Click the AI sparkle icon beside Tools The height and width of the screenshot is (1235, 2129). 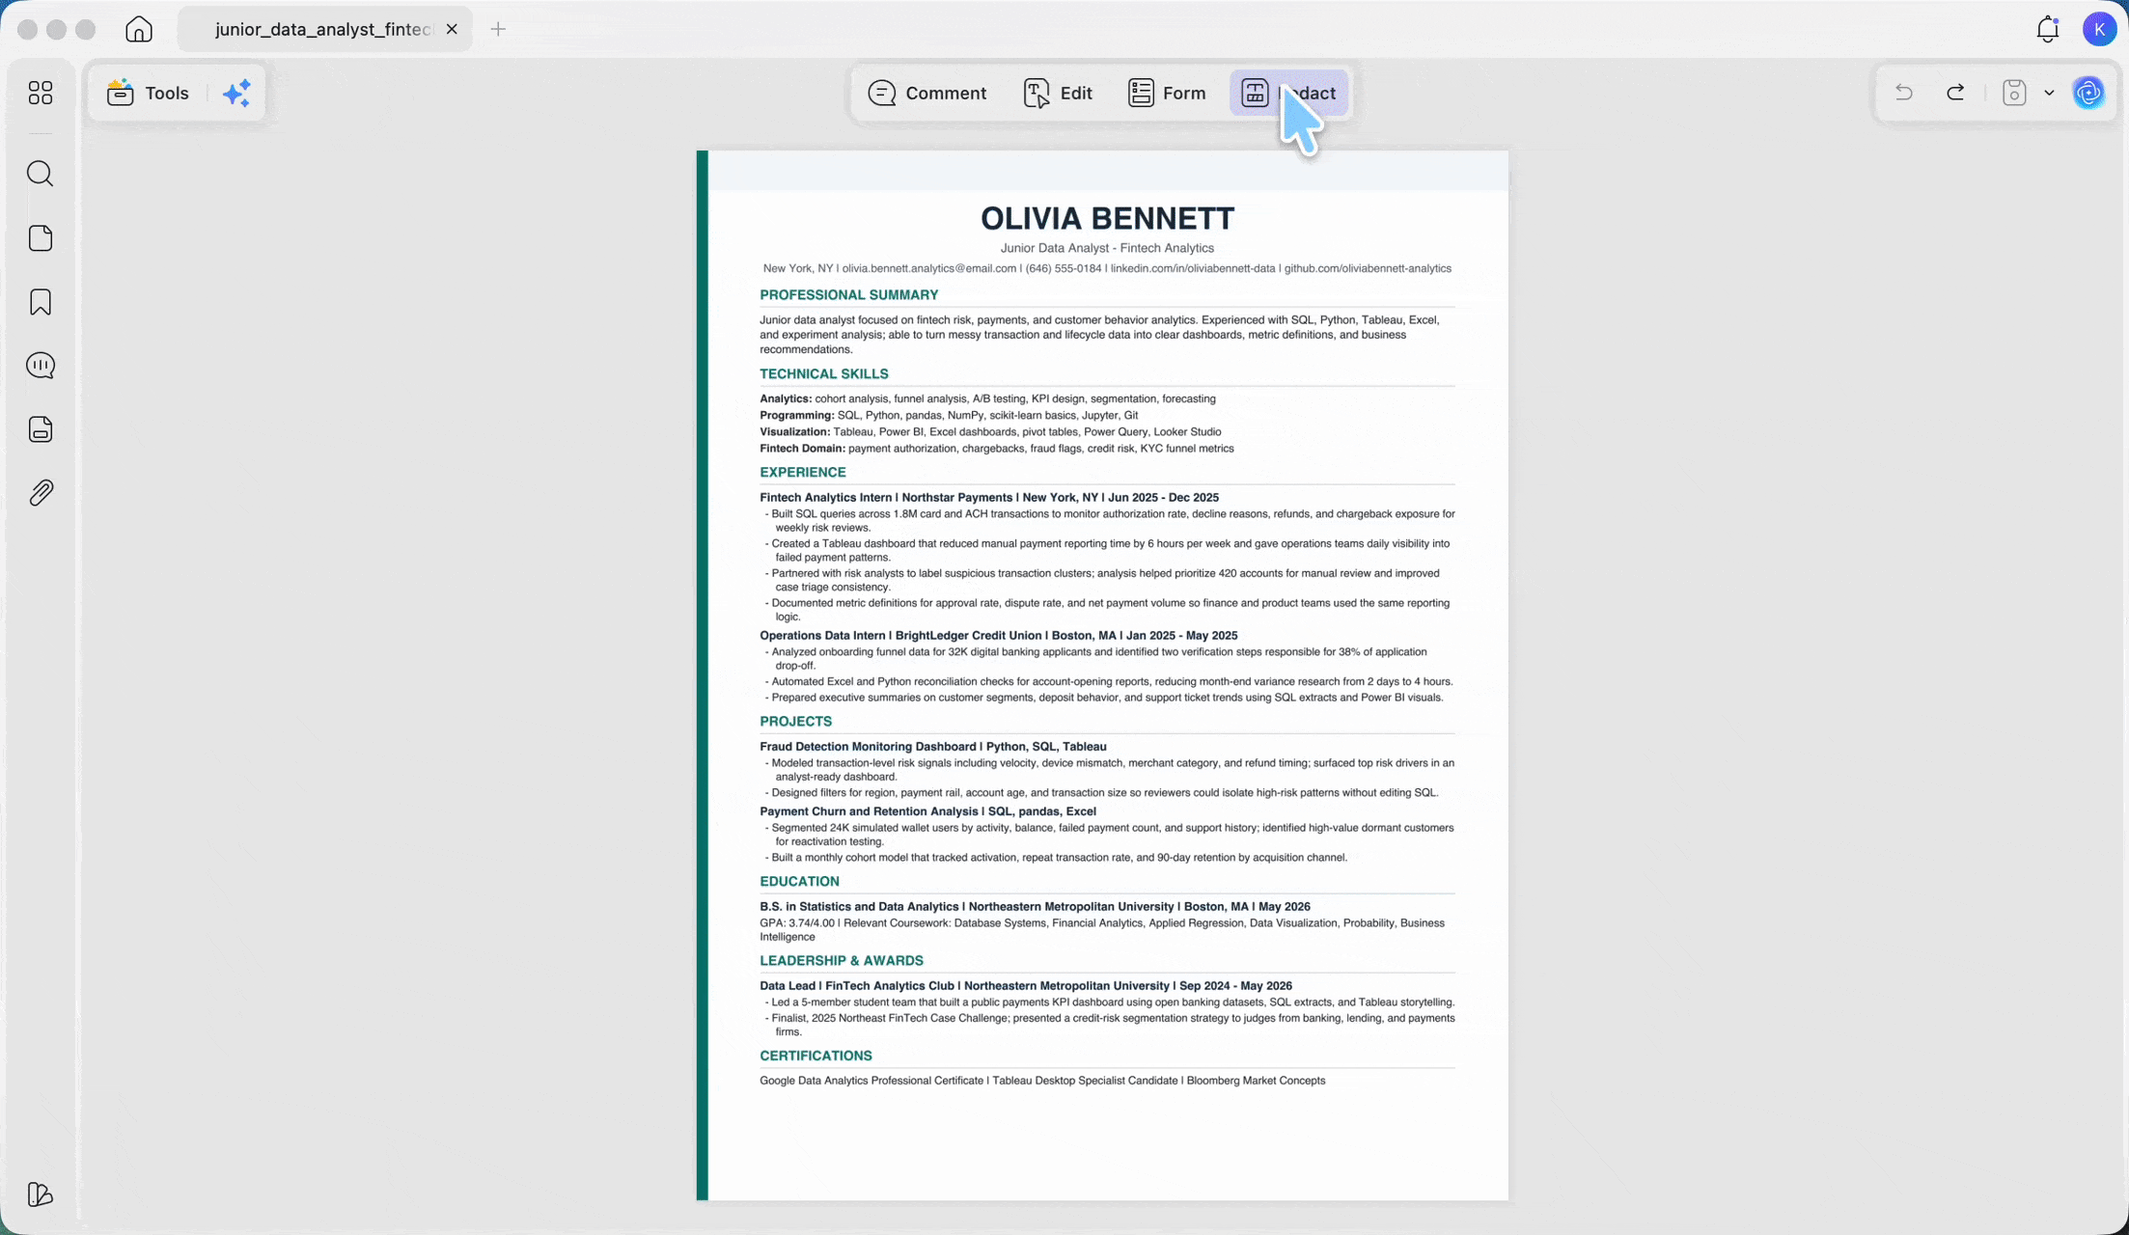pos(236,93)
